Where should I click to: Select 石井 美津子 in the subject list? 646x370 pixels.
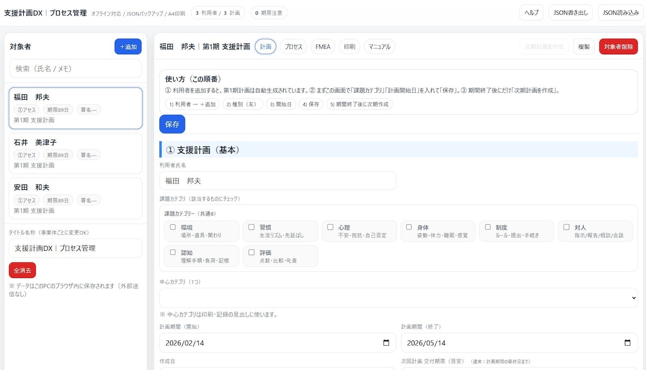[x=76, y=153]
